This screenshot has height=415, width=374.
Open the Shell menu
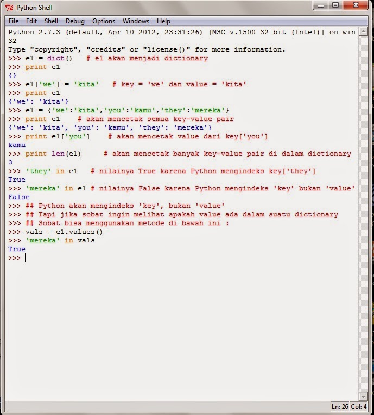tap(51, 21)
